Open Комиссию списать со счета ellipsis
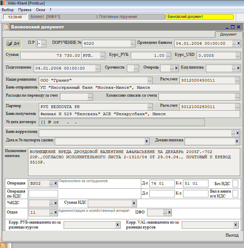The image size is (244, 248). [x=237, y=97]
